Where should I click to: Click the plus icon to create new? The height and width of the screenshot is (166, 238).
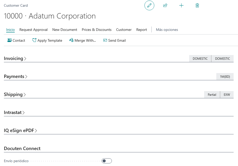pyautogui.click(x=181, y=5)
